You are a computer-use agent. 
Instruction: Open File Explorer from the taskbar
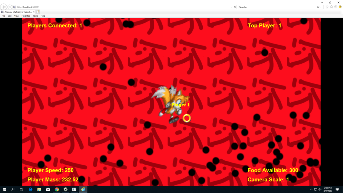(39, 190)
